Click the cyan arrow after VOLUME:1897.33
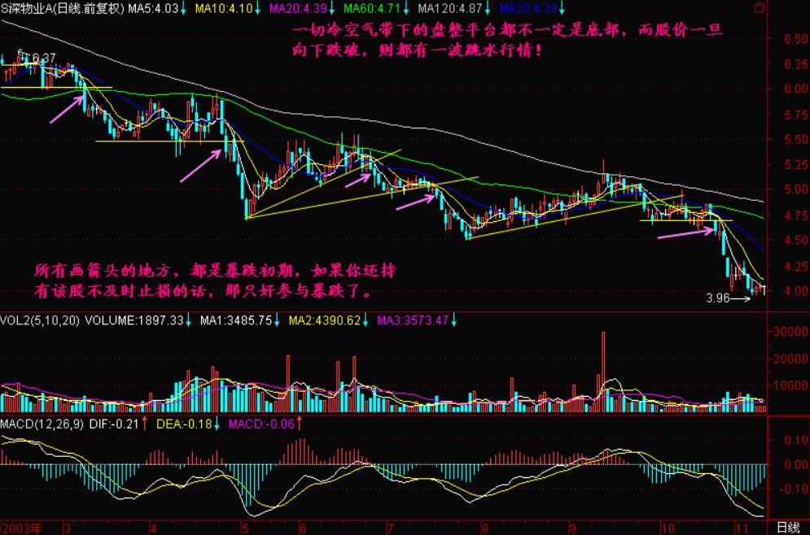This screenshot has width=810, height=535. click(188, 321)
